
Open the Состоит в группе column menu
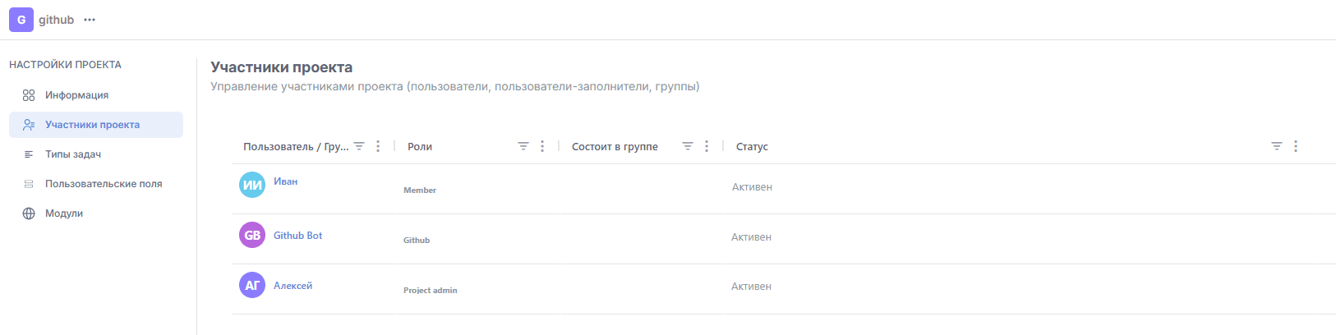[707, 146]
